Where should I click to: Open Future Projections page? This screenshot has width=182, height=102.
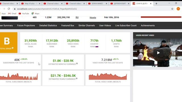tap(26, 25)
